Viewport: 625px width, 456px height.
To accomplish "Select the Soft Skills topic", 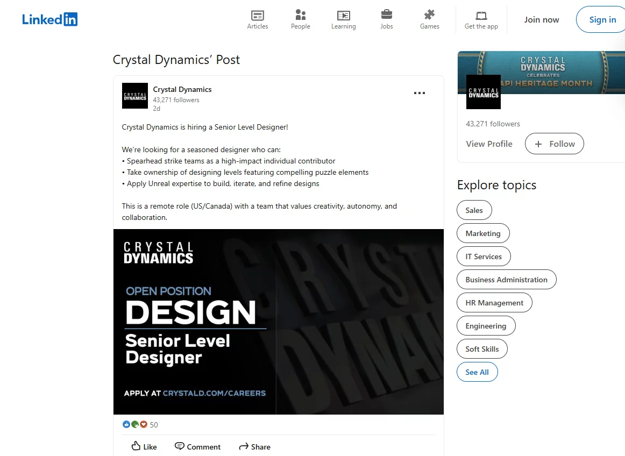I will click(x=482, y=349).
